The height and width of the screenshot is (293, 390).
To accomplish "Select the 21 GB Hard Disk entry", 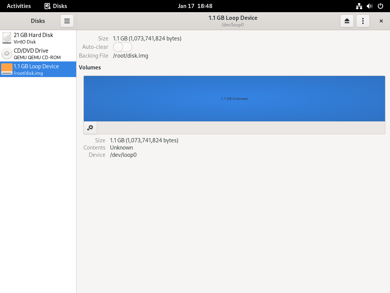I will pos(38,38).
